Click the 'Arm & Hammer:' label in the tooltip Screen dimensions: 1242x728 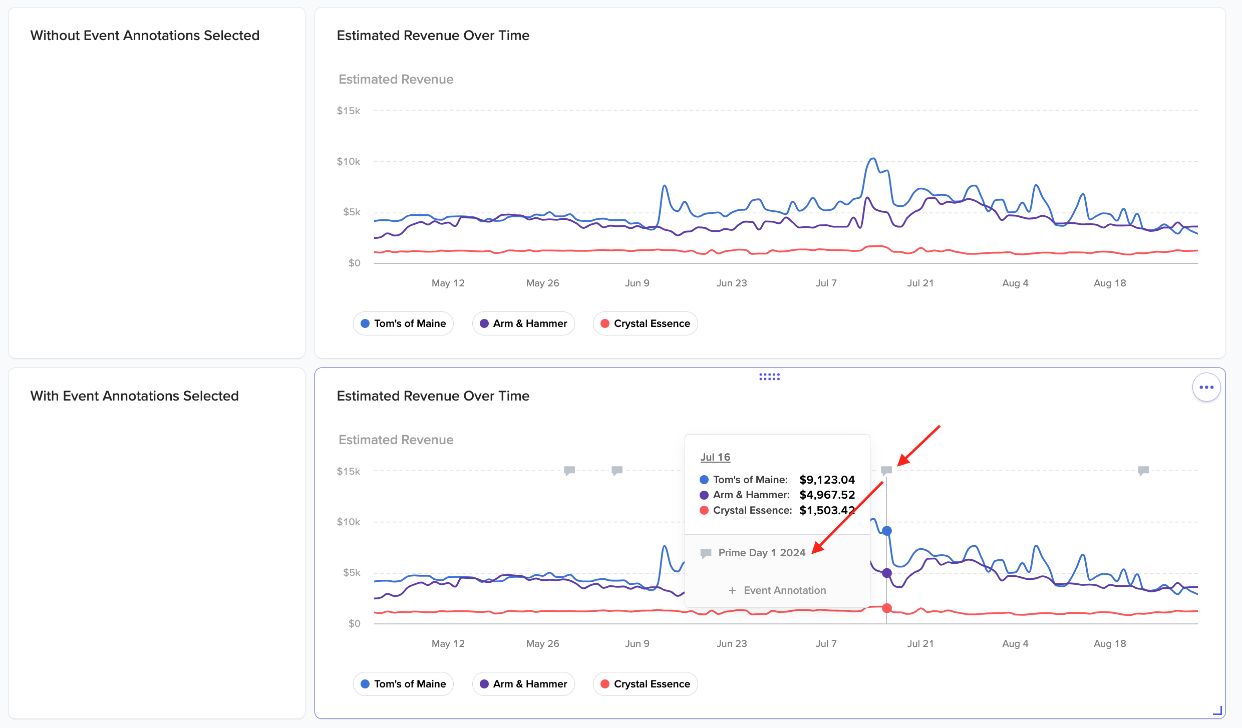[x=751, y=495]
